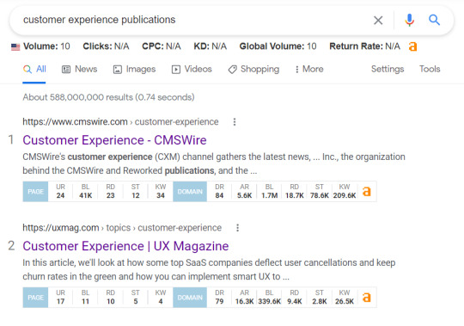Image resolution: width=464 pixels, height=326 pixels.
Task: Click the Global Volume: 10 metric
Action: click(x=278, y=46)
